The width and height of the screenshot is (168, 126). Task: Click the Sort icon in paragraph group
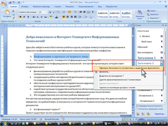click(x=88, y=12)
